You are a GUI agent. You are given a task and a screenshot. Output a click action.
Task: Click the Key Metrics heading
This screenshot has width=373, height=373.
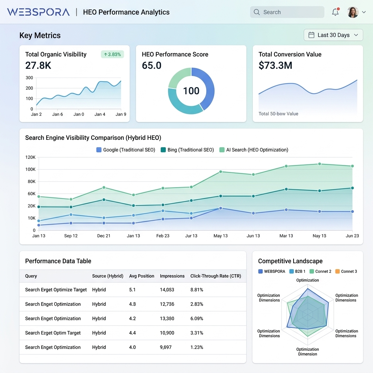tap(40, 35)
